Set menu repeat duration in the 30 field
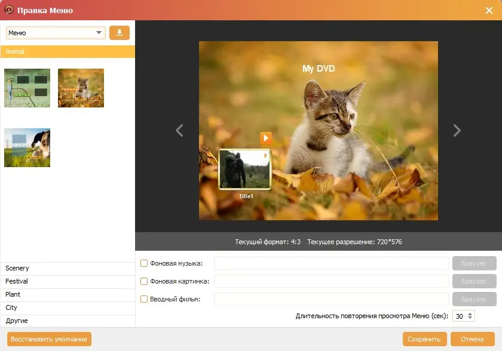502x351 pixels. click(460, 315)
